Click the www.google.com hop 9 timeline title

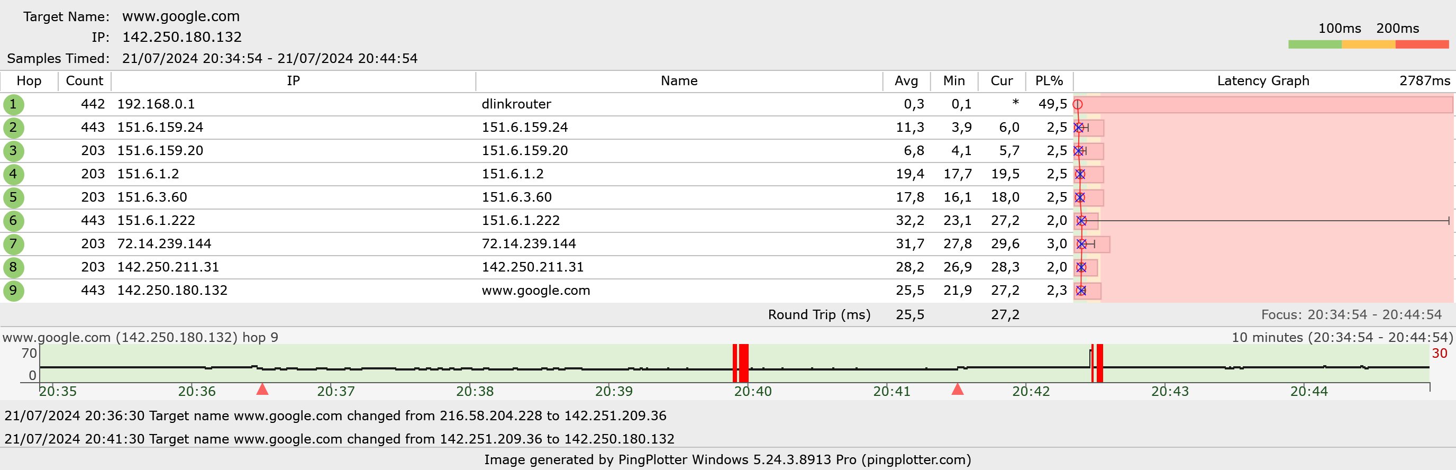tap(140, 338)
